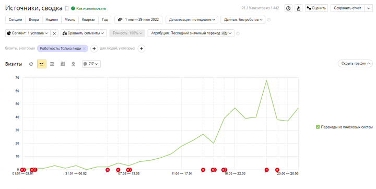The height and width of the screenshot is (189, 376).
Task: Open 'Точность: 100%' dropdown
Action: 127,33
